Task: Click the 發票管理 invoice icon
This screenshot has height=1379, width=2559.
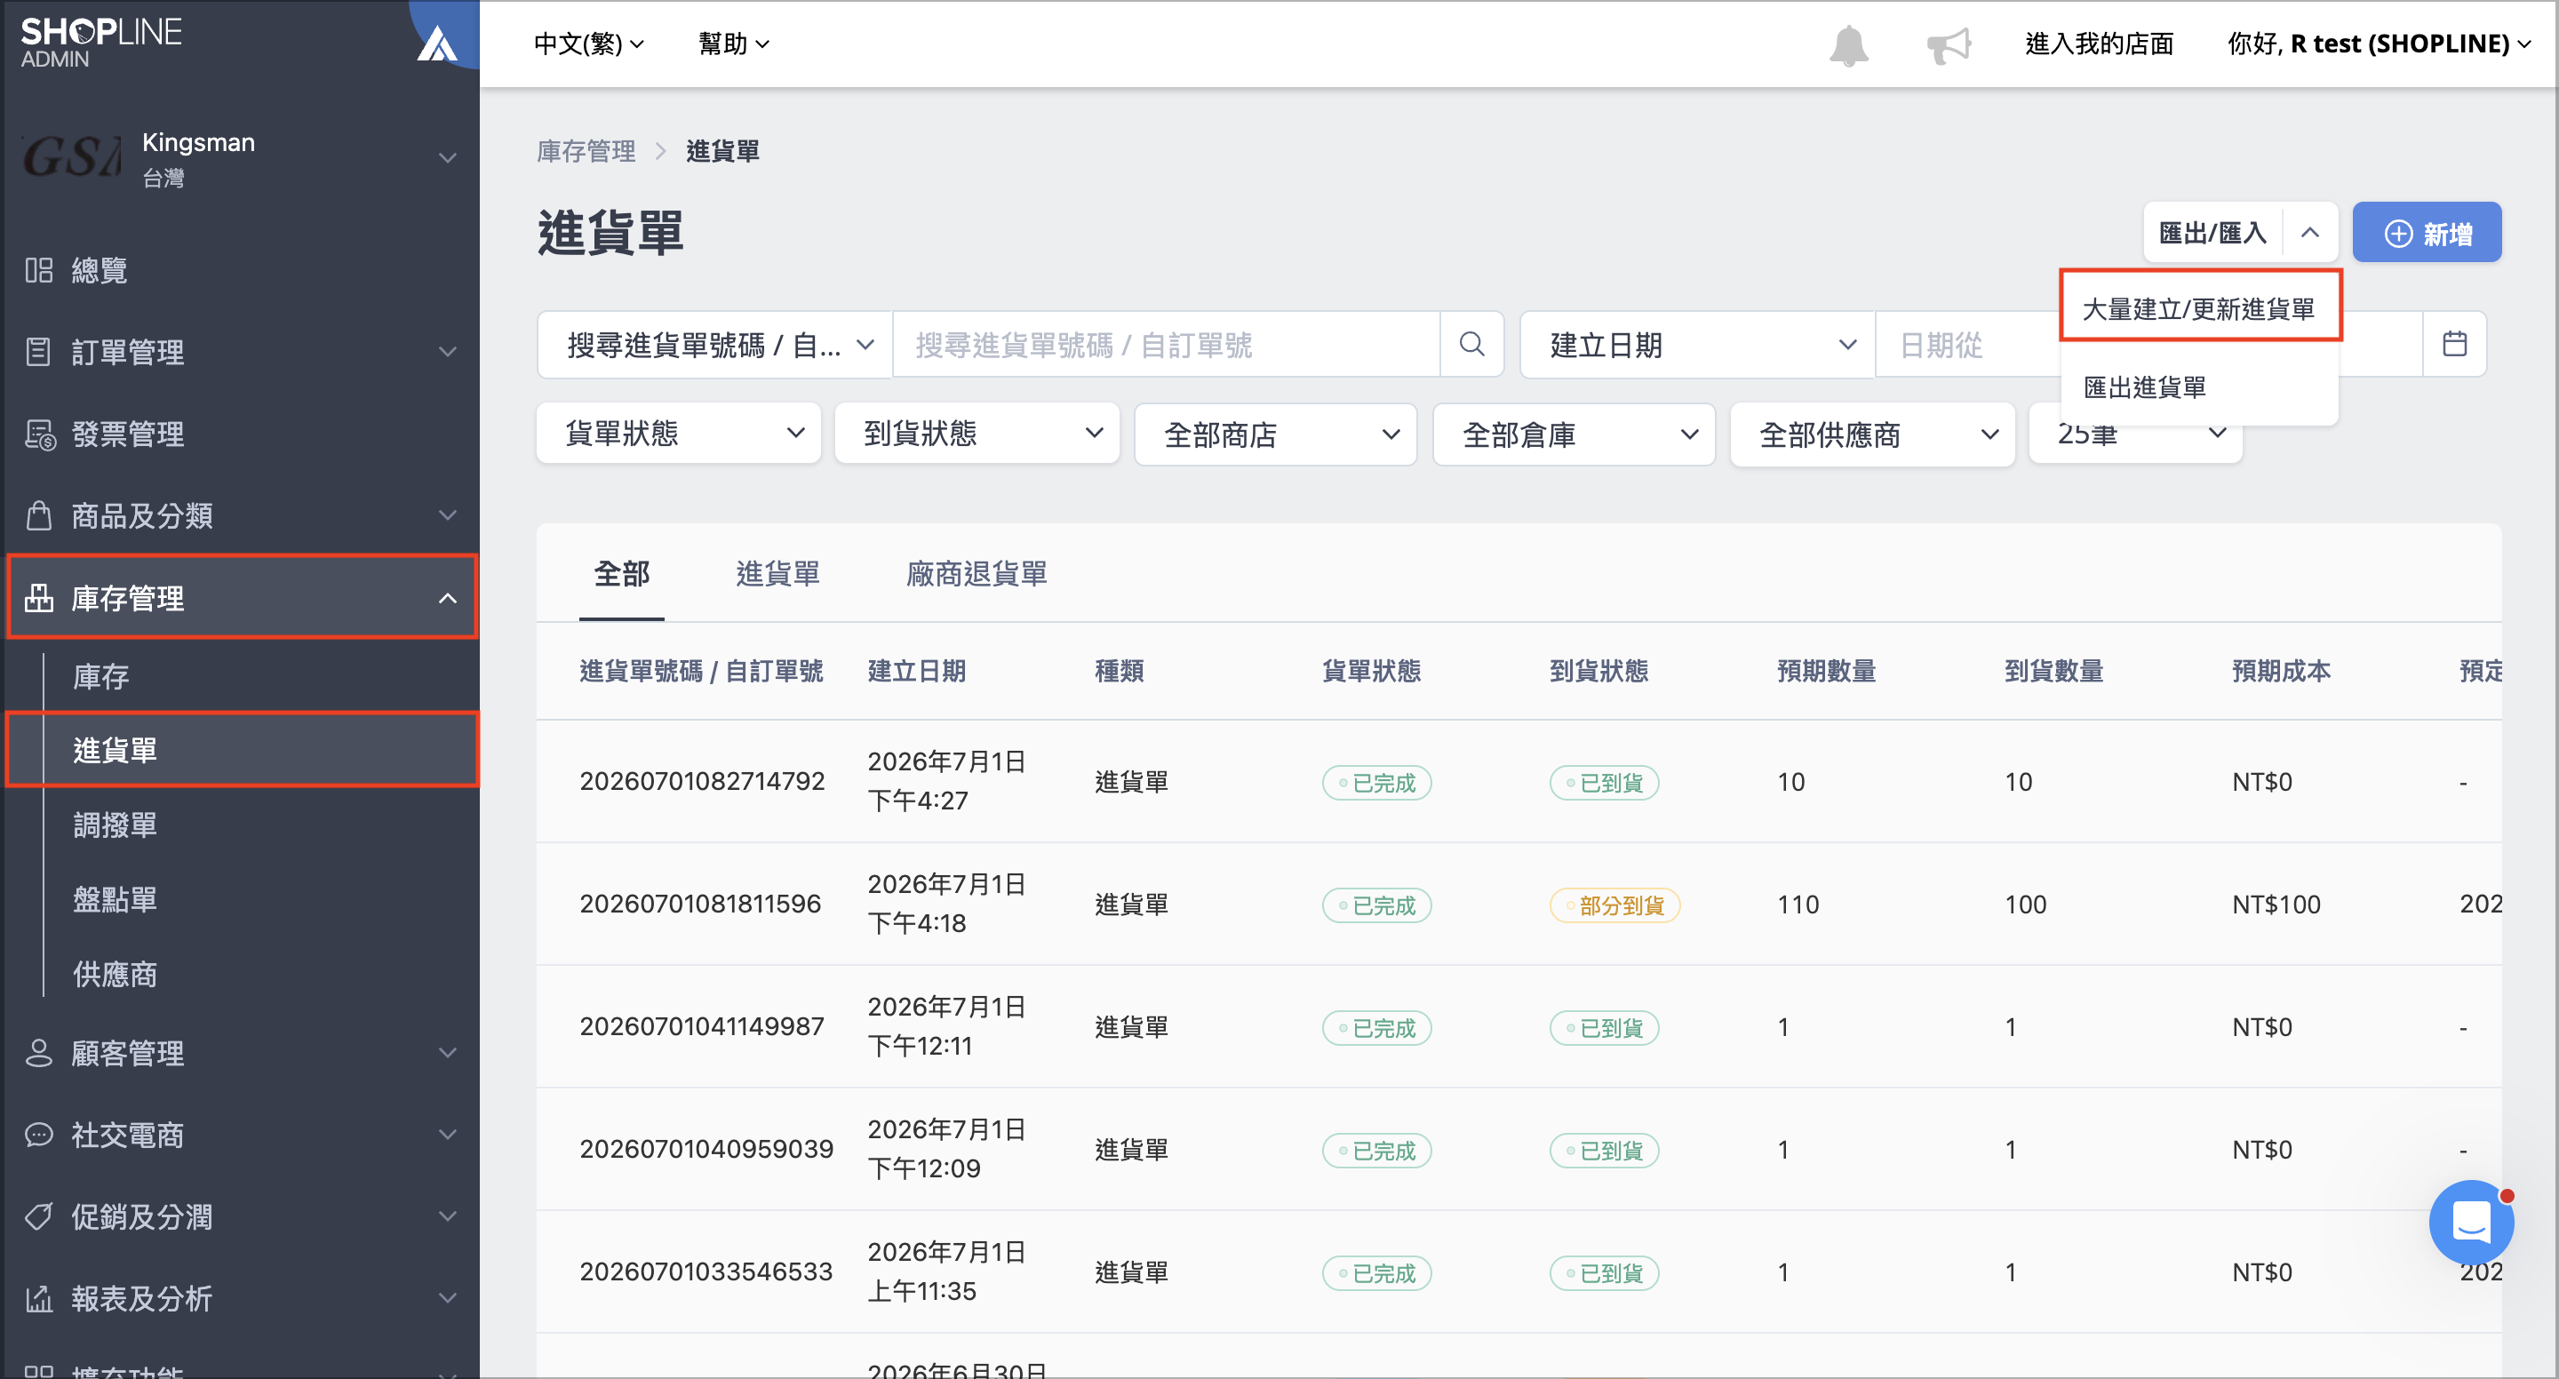Action: point(39,434)
